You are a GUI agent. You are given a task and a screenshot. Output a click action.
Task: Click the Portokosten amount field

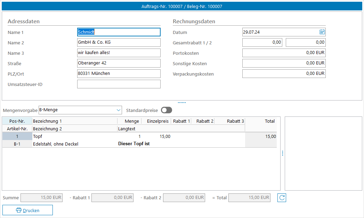pos(284,53)
